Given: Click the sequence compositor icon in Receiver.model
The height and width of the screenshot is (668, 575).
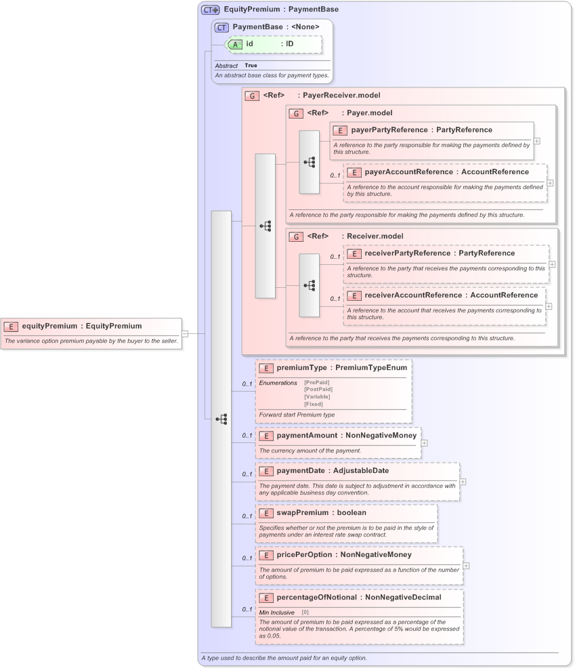Looking at the screenshot, I should pos(310,285).
